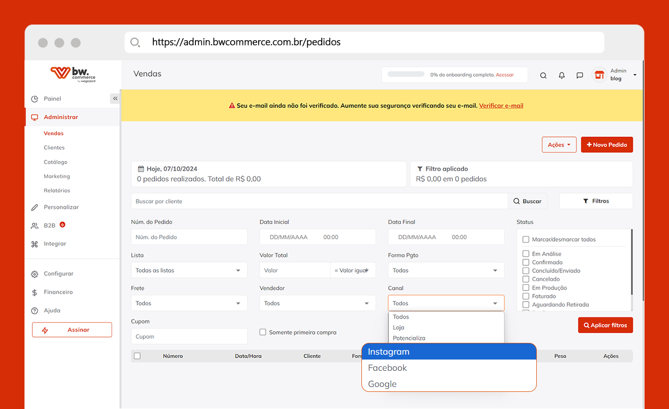Viewport: 669px width, 409px height.
Task: Click the bw.commerce logo
Action: 73,74
